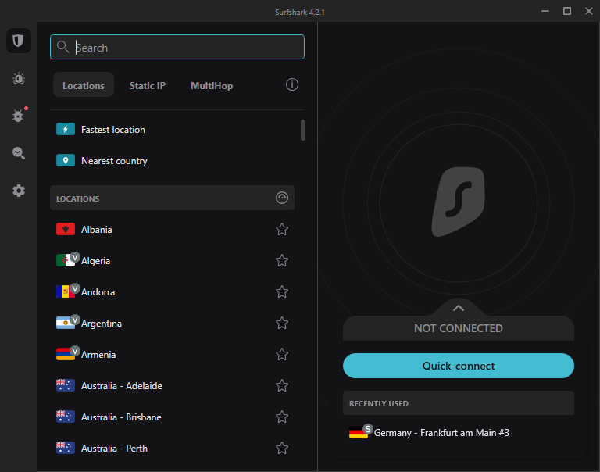Open the VPN shield section in sidebar
600x472 pixels.
click(x=19, y=40)
